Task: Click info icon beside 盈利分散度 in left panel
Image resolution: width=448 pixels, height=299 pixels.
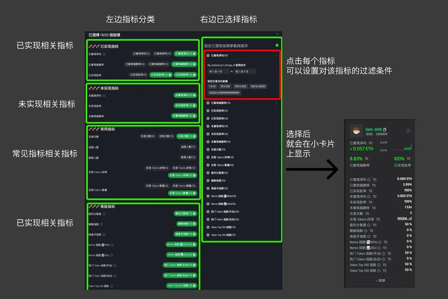Action: click(x=104, y=214)
